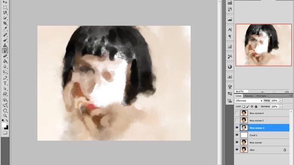Toggle lock transparent pixels checkbox

(x=243, y=106)
